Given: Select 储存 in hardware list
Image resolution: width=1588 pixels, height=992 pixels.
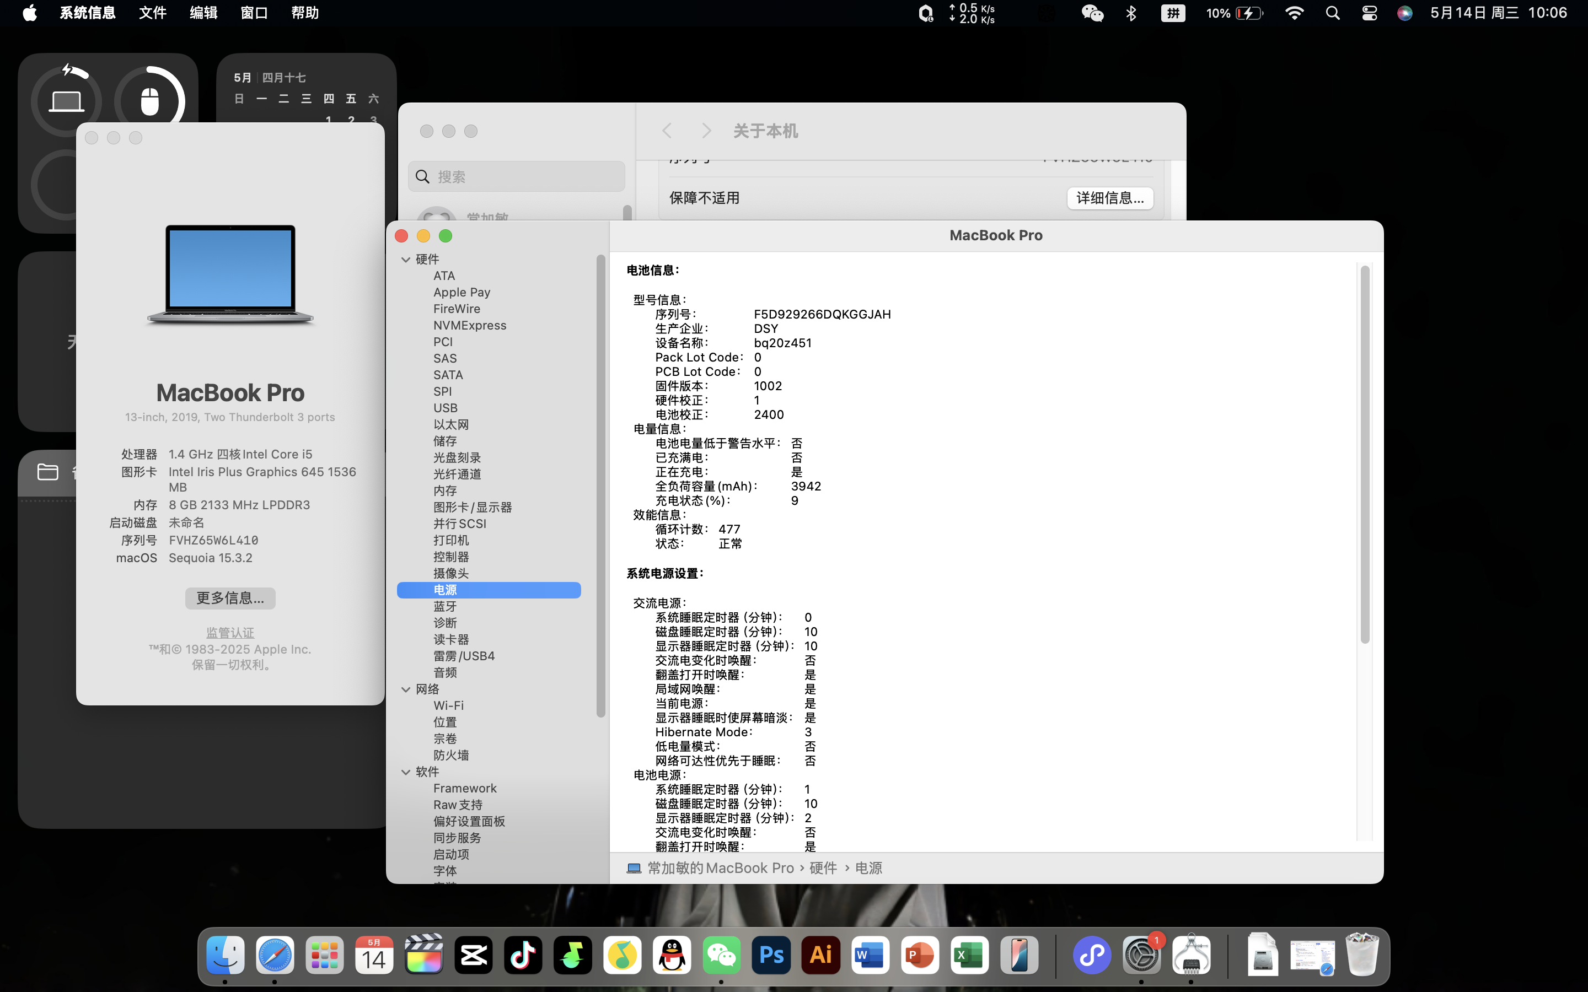Looking at the screenshot, I should point(445,441).
